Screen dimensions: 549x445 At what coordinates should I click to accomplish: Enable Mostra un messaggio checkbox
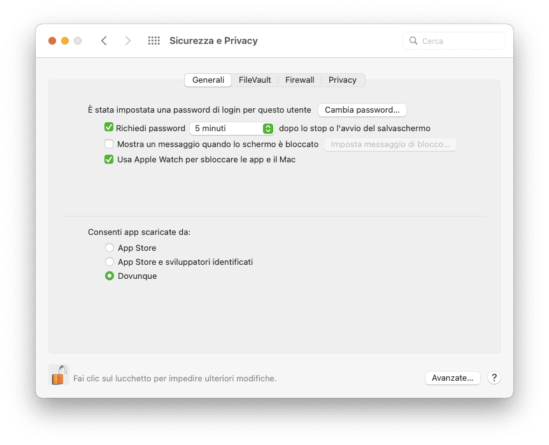click(x=109, y=144)
